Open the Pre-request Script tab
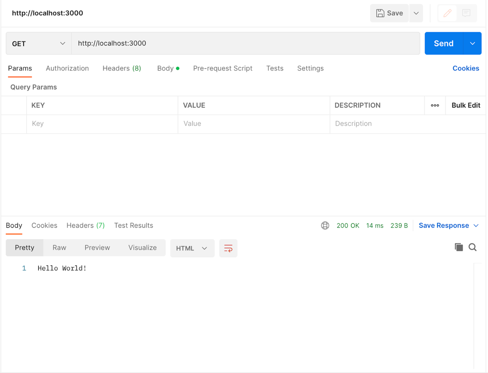The image size is (488, 373). tap(223, 68)
